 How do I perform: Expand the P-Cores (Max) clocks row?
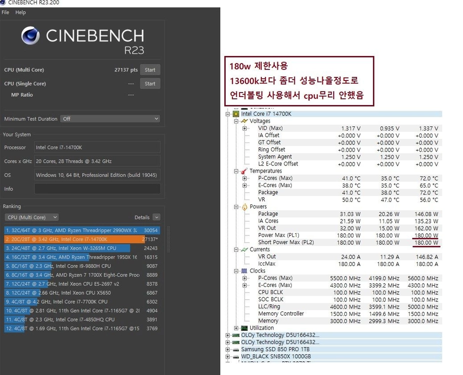244,278
